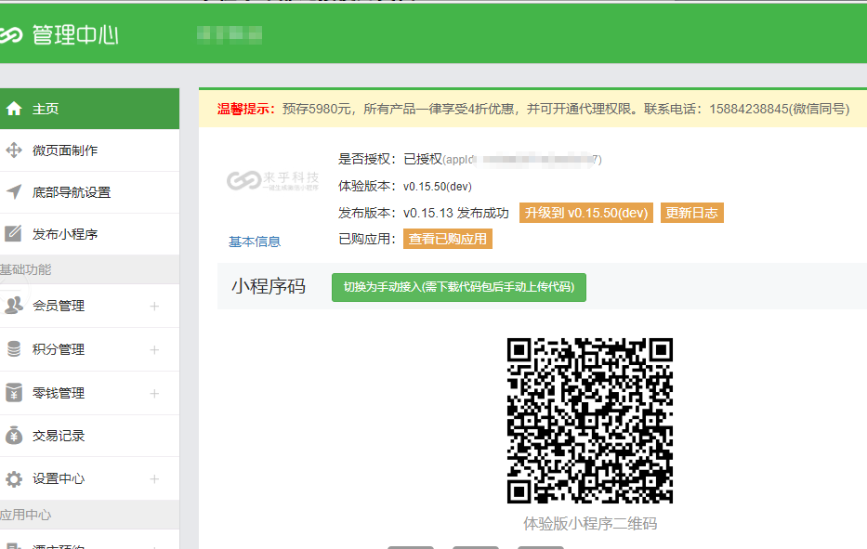Click the move icon for 微页面制作

[x=14, y=150]
